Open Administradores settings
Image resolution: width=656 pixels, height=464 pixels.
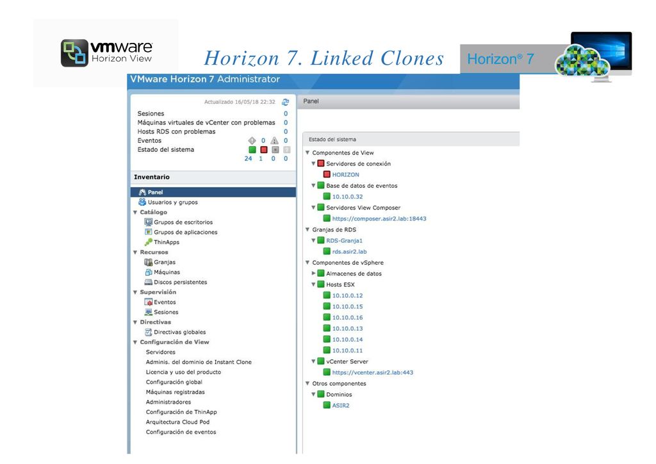coord(168,402)
